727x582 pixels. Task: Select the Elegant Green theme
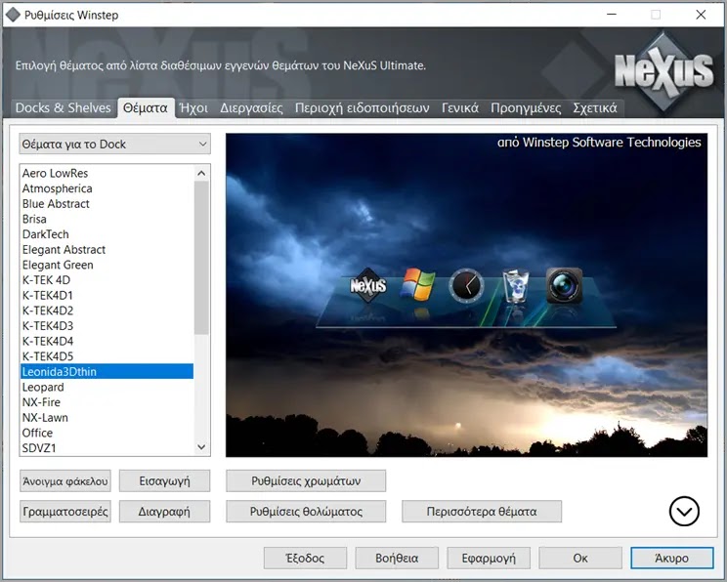pyautogui.click(x=107, y=265)
